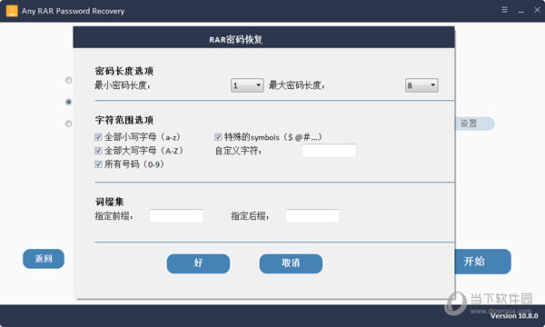
Task: Click the Any RAR Password Recovery app logo
Action: click(12, 11)
